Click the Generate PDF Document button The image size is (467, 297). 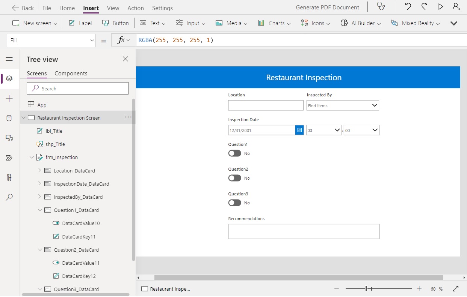(x=327, y=7)
